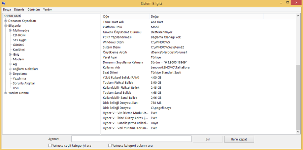Viewport: 303px width, 150px height.
Task: Click the Aranan search input field
Action: (131, 139)
